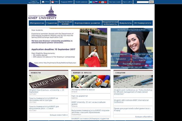Open Выпускники Университета КИМЭП получили дипломы article
The width and height of the screenshot is (182, 121).
click(90, 111)
